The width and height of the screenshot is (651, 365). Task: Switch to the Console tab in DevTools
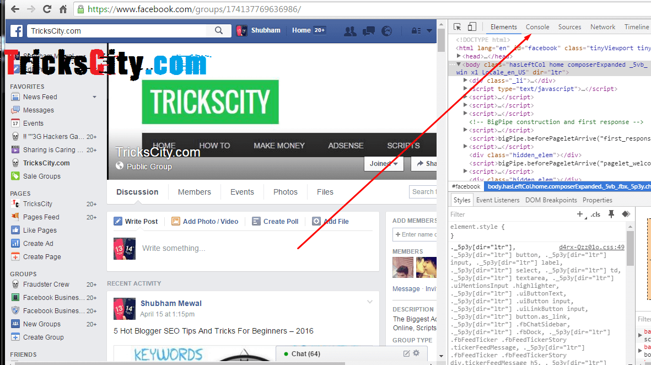coord(537,27)
